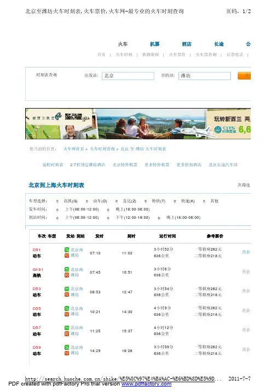Open the New Zealand travel banner ad
This screenshot has height=391, width=276.
click(138, 124)
